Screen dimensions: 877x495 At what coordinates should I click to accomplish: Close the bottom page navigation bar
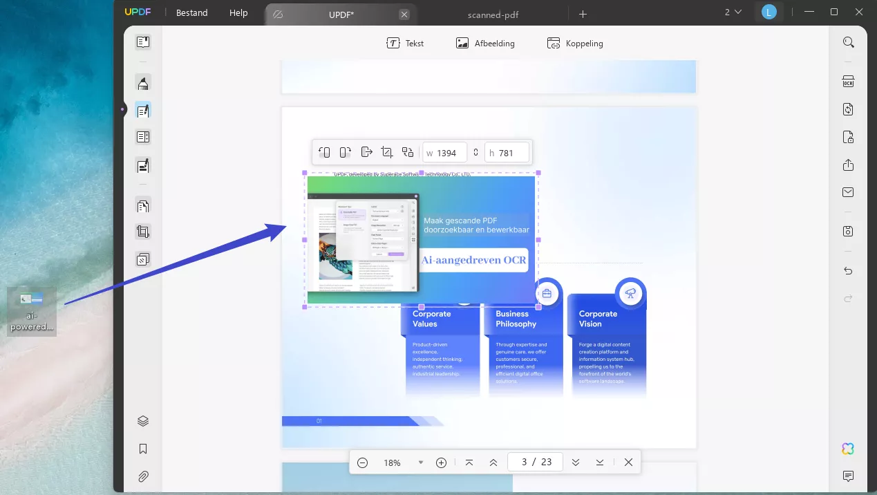628,463
